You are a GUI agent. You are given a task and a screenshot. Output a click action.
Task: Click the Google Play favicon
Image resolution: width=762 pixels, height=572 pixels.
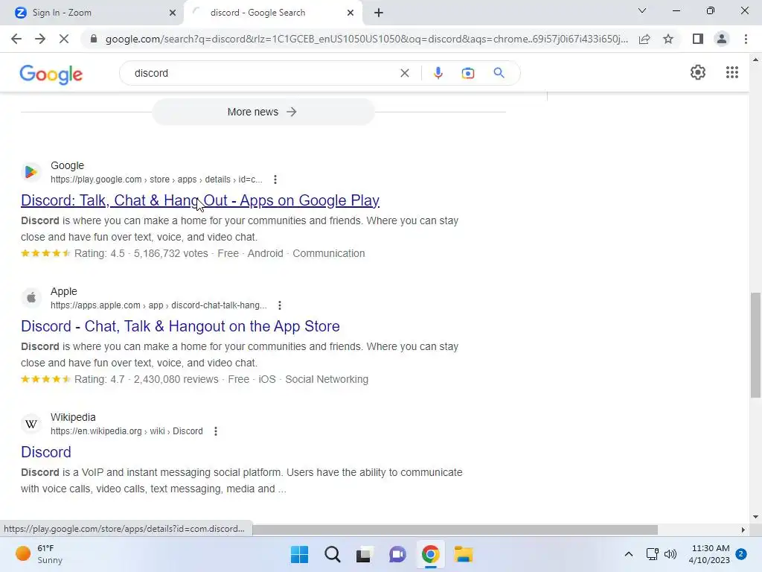point(31,172)
